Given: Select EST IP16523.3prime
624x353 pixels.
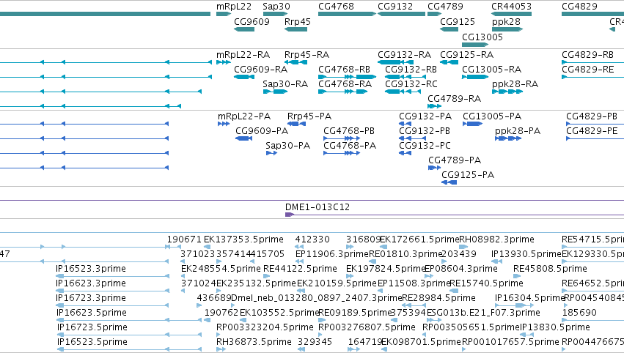Looking at the screenshot, I should pos(91,269).
